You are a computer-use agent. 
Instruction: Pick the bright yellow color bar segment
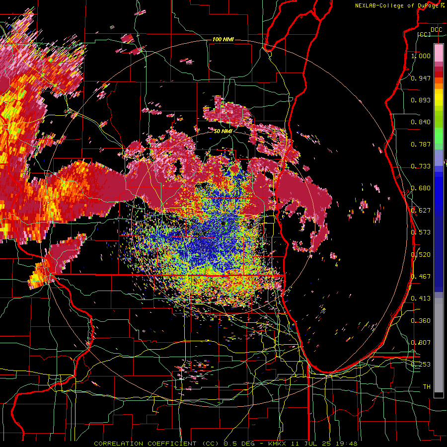(x=439, y=98)
